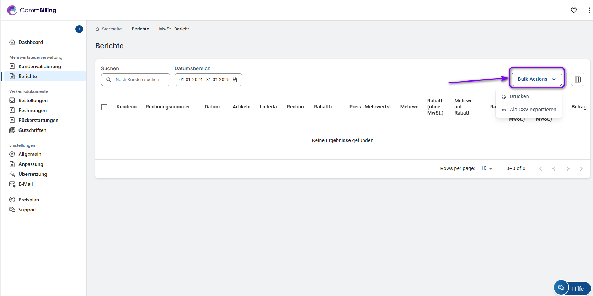
Task: Choose Als CSV exportieren option
Action: coord(533,110)
